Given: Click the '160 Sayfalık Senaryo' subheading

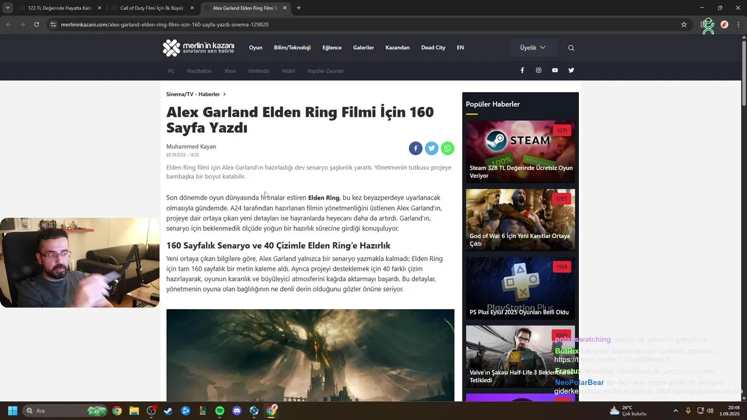Looking at the screenshot, I should [278, 246].
